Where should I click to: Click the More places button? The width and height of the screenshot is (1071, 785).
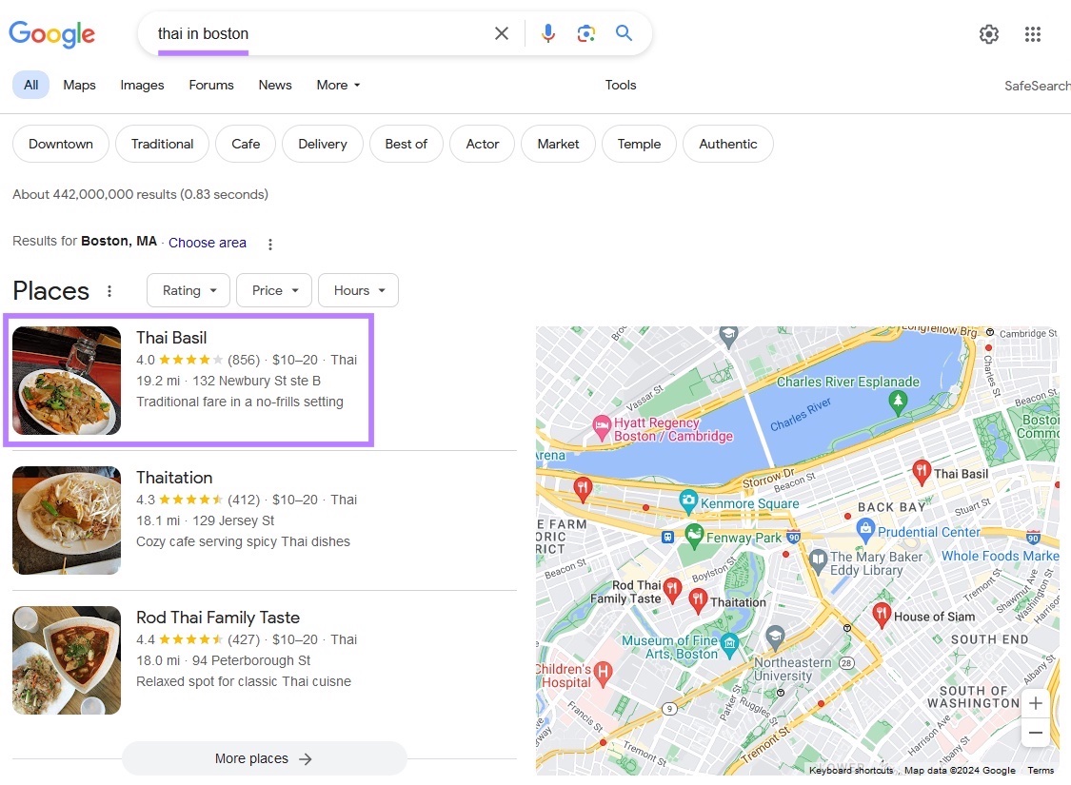(x=264, y=758)
